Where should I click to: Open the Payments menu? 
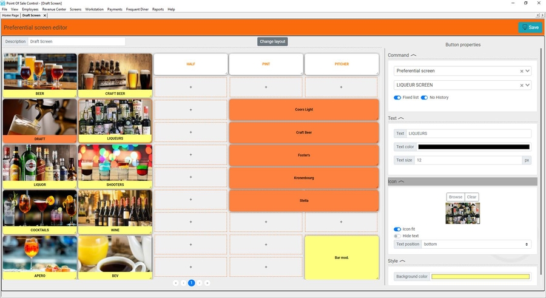tap(115, 10)
